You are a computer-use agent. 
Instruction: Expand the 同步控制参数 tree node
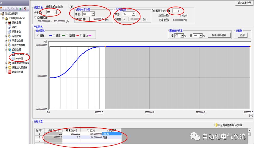(x=6, y=45)
